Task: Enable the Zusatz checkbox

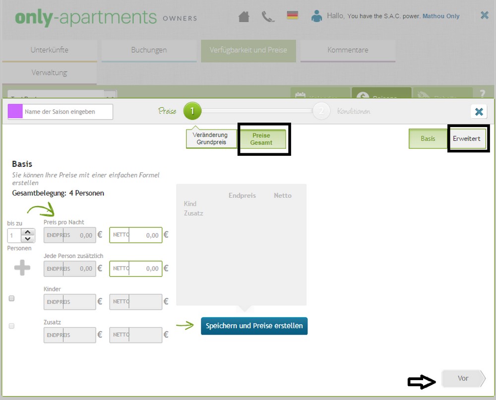Action: (11, 326)
